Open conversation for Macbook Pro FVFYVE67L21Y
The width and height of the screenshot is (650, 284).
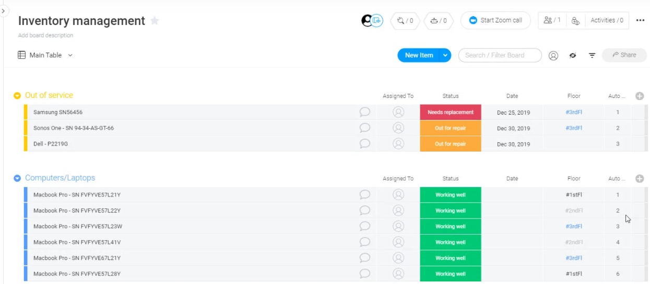[365, 257]
